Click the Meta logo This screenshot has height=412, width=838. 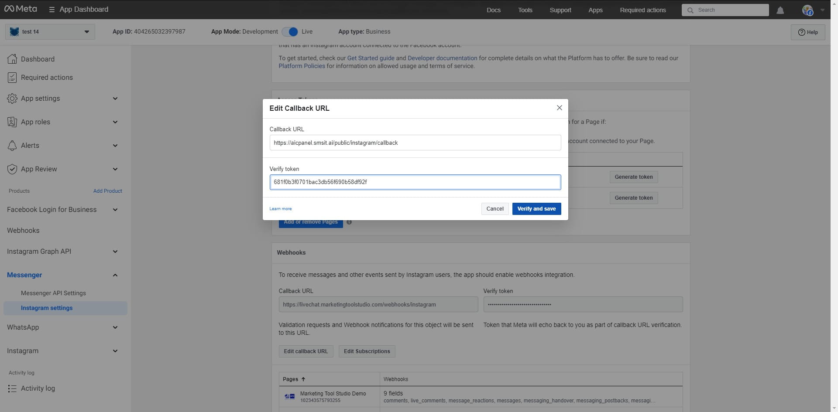(x=21, y=9)
